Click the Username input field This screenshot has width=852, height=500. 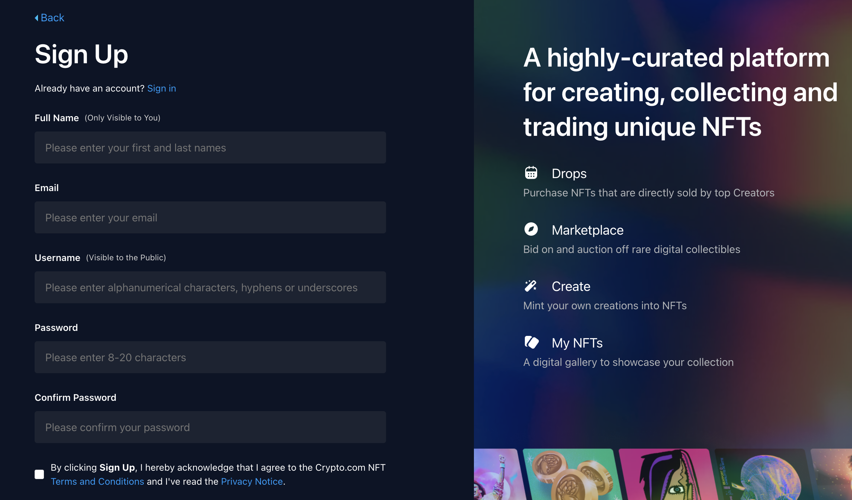click(211, 287)
